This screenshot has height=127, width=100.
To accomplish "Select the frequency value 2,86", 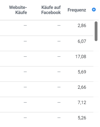I will click(82, 26).
